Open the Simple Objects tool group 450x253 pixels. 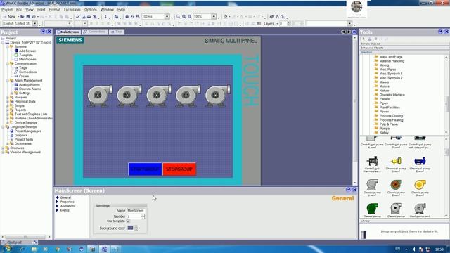[404, 44]
